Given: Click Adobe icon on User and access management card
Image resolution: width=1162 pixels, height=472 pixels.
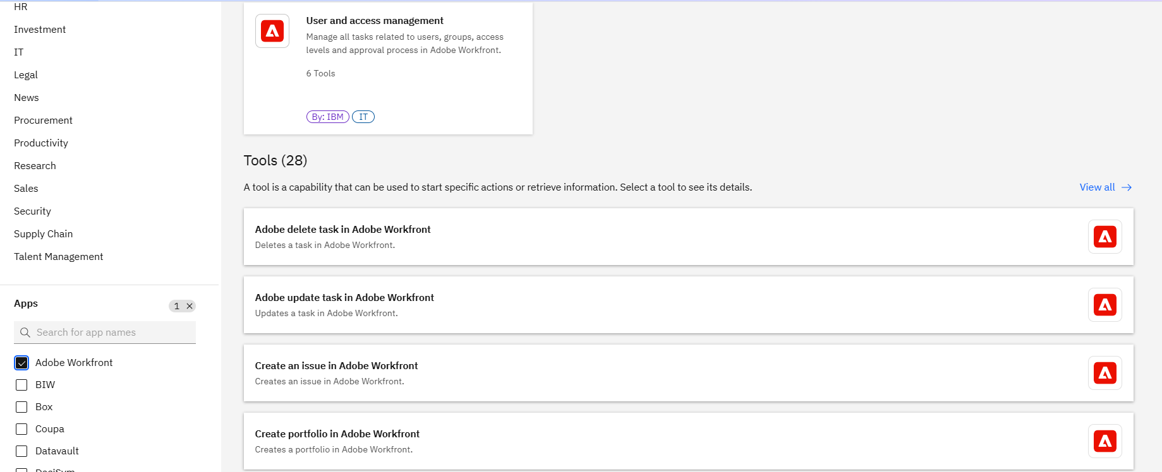Looking at the screenshot, I should pos(272,31).
